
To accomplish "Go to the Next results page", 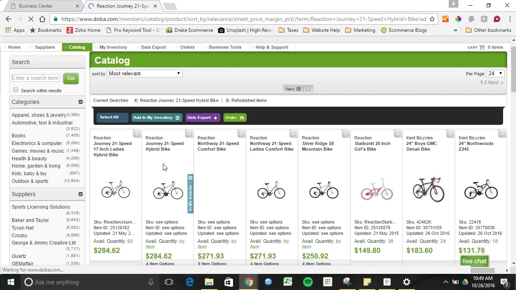I will pos(493,83).
